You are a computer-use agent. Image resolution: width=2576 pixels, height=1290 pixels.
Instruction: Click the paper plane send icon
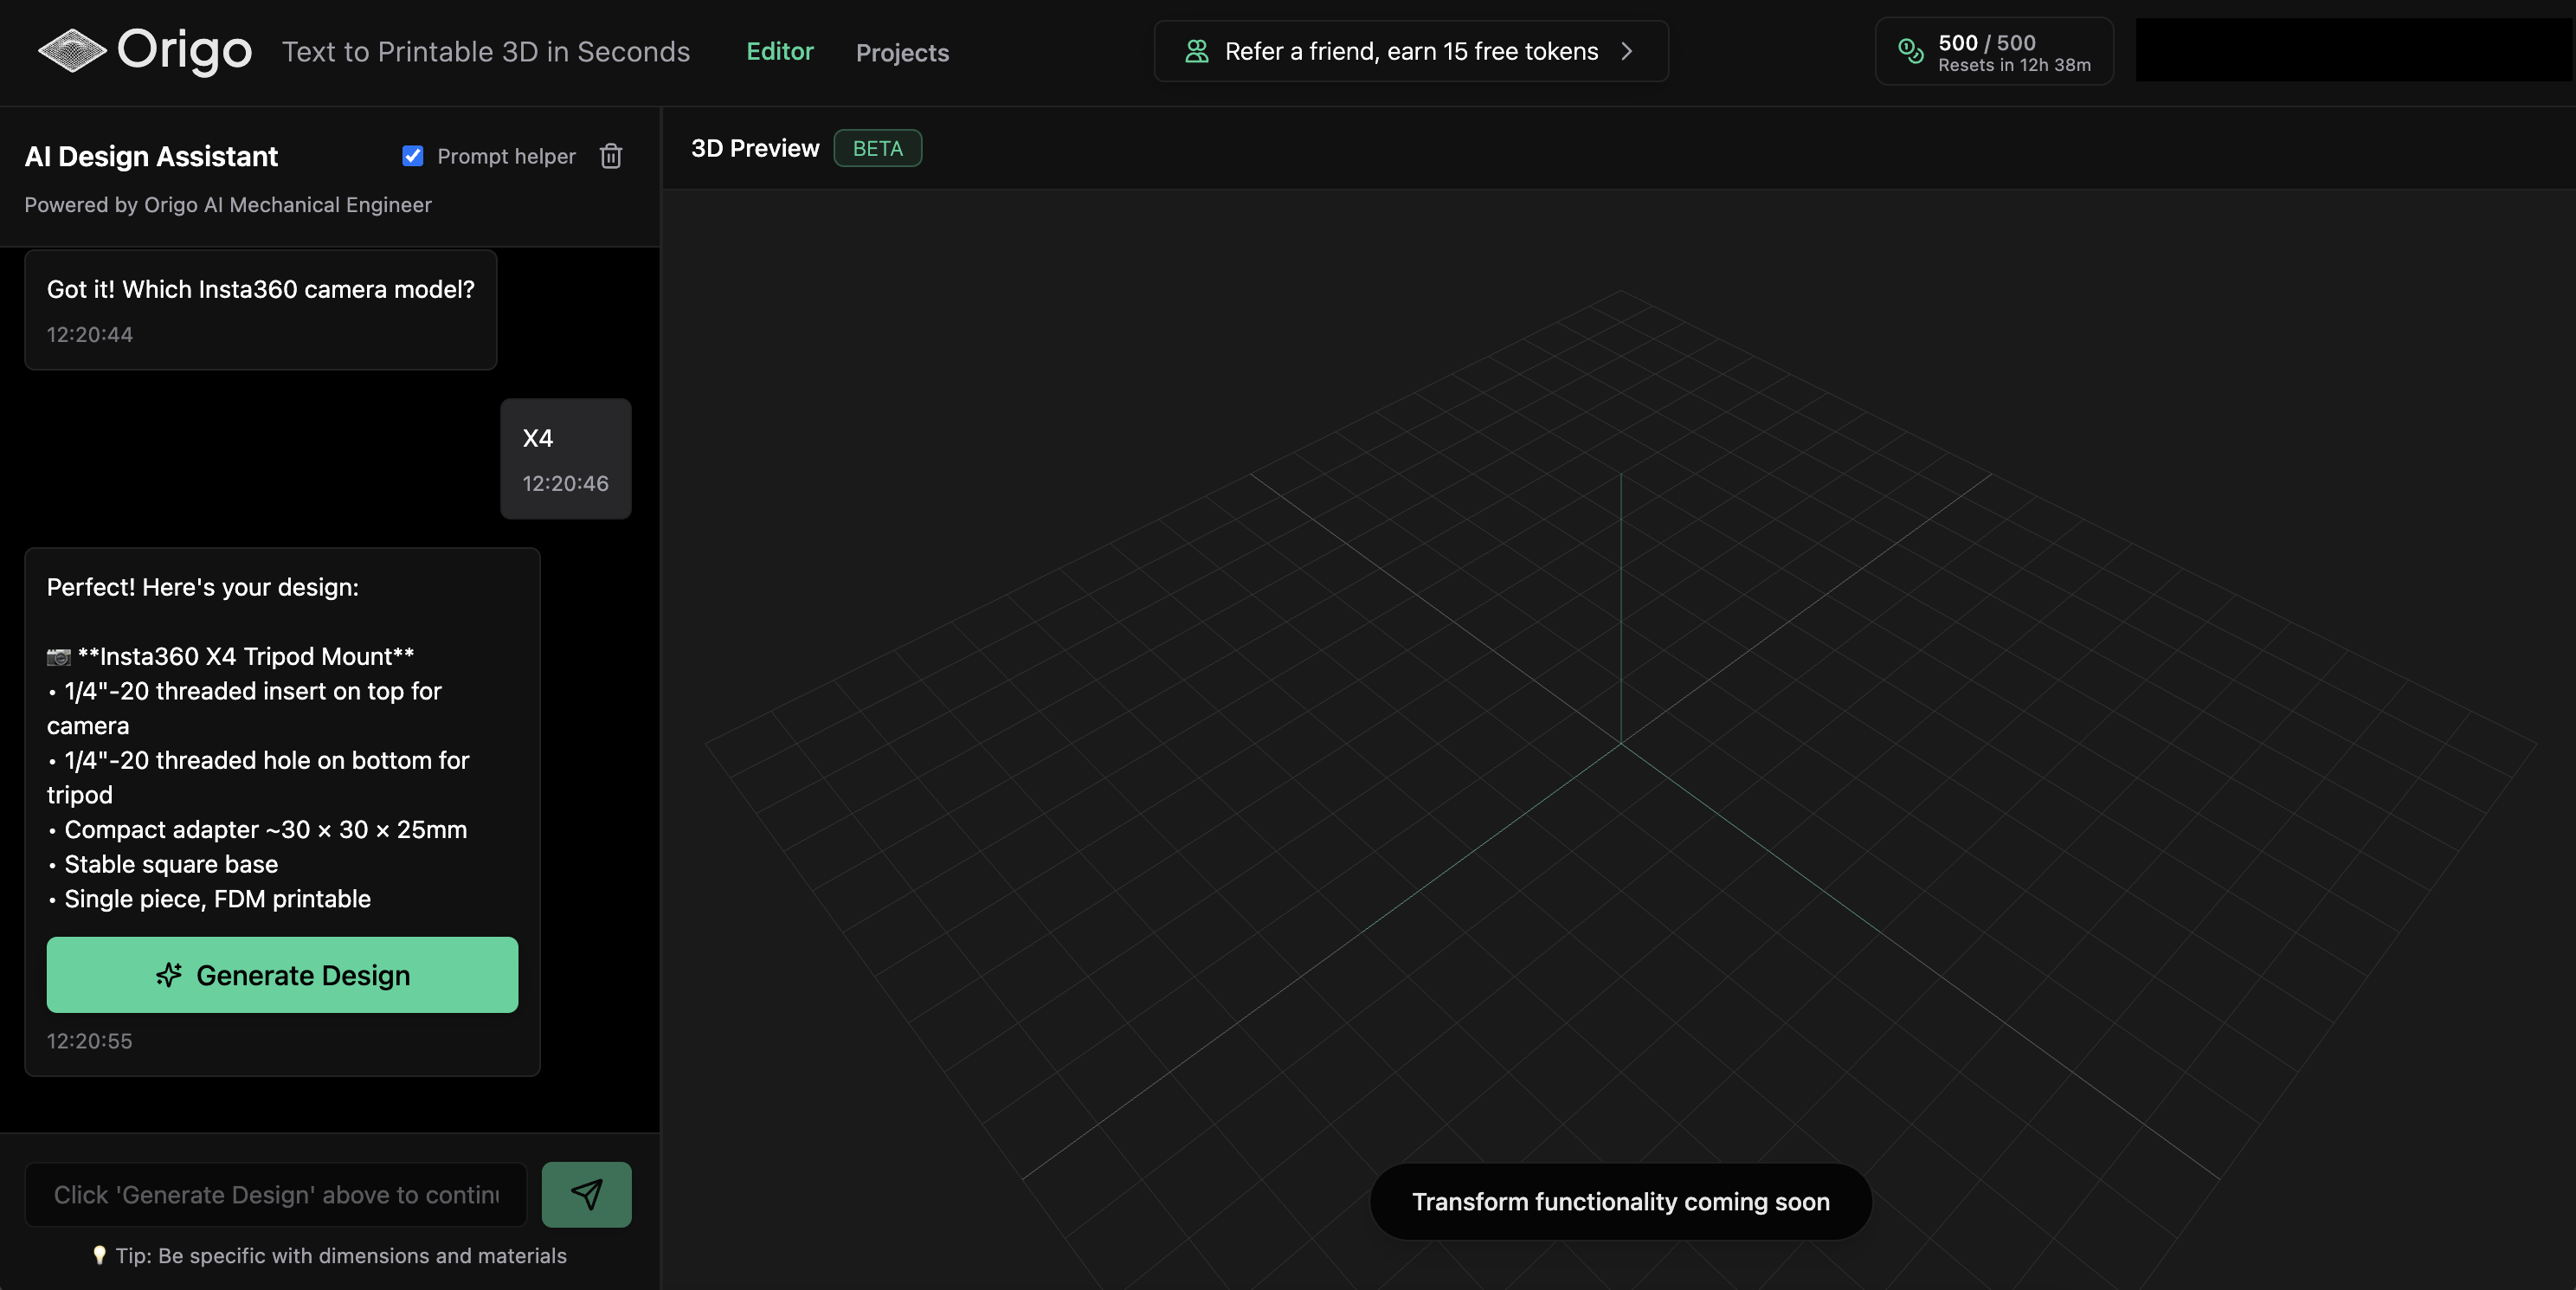pyautogui.click(x=586, y=1193)
